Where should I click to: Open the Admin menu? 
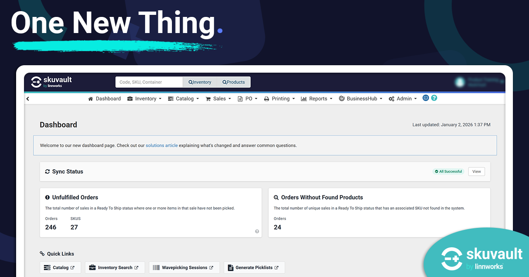403,99
